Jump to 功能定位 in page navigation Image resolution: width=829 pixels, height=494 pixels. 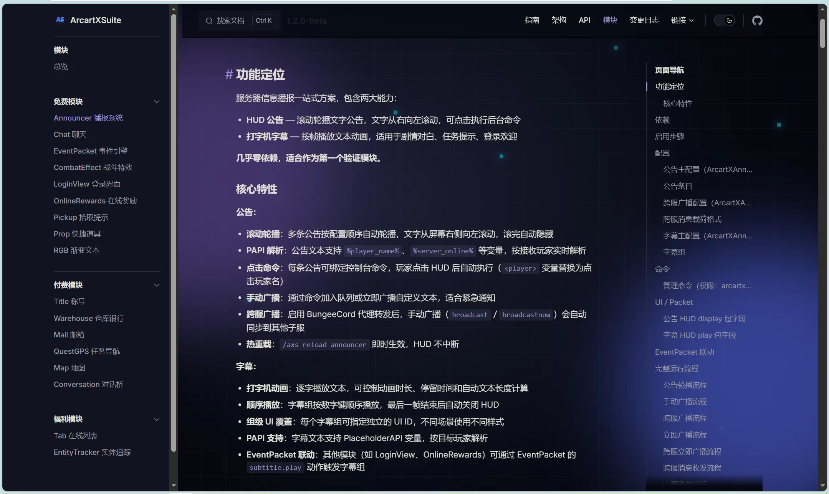[669, 86]
